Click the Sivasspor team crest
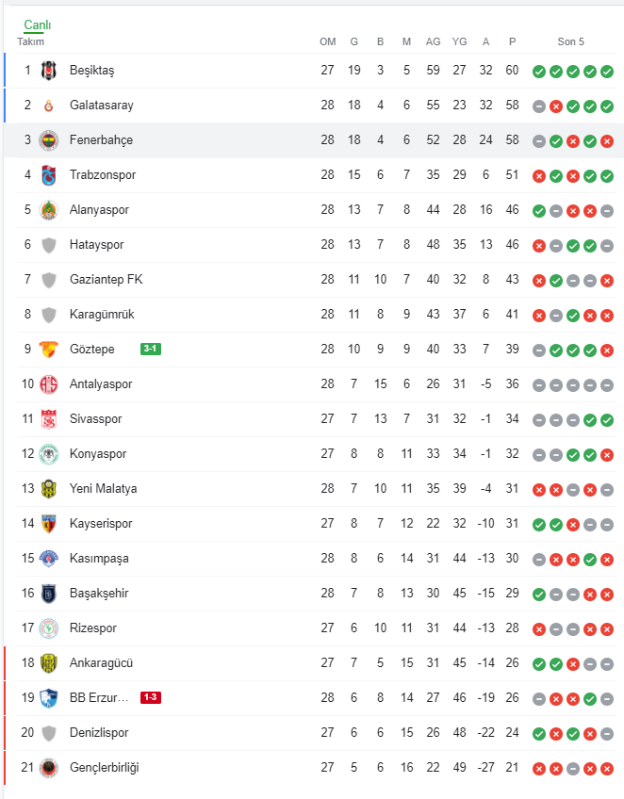Image resolution: width=624 pixels, height=799 pixels. 49,419
